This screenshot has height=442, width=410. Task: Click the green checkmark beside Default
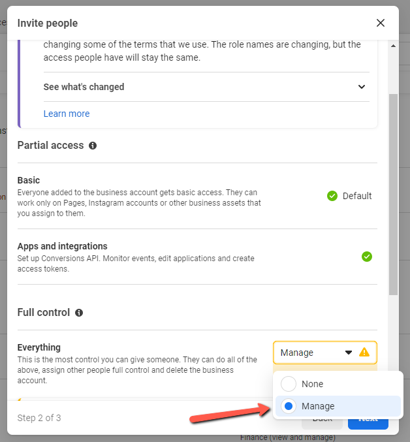(x=332, y=196)
